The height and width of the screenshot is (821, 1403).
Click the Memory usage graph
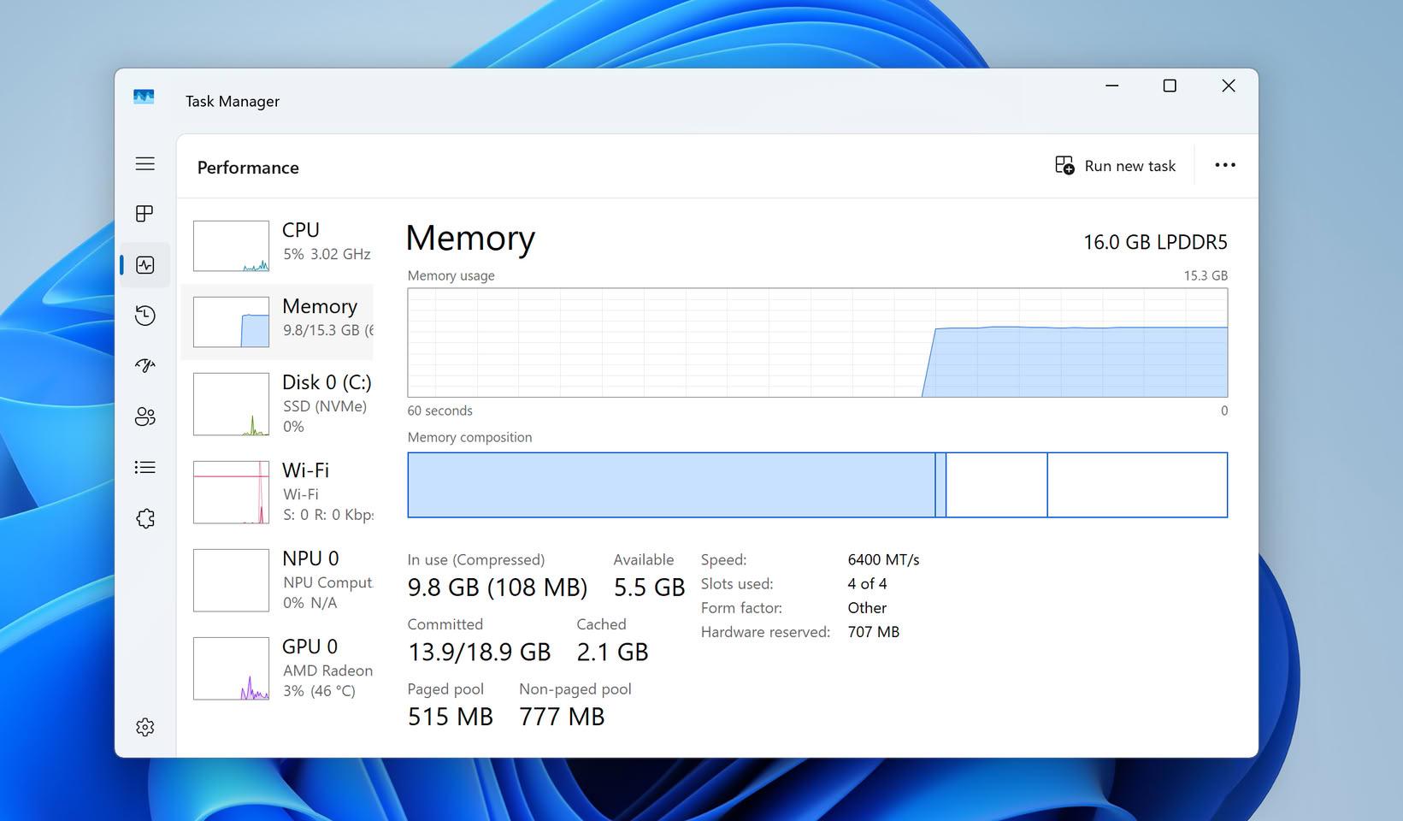coord(817,342)
